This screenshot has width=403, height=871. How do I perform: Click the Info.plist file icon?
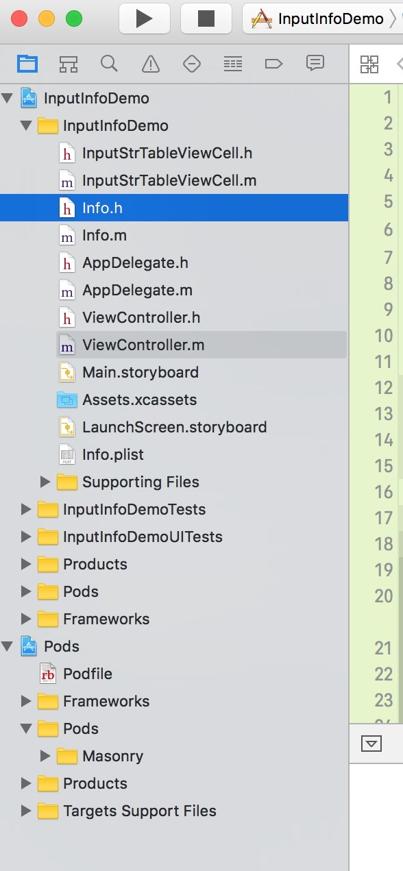click(67, 454)
